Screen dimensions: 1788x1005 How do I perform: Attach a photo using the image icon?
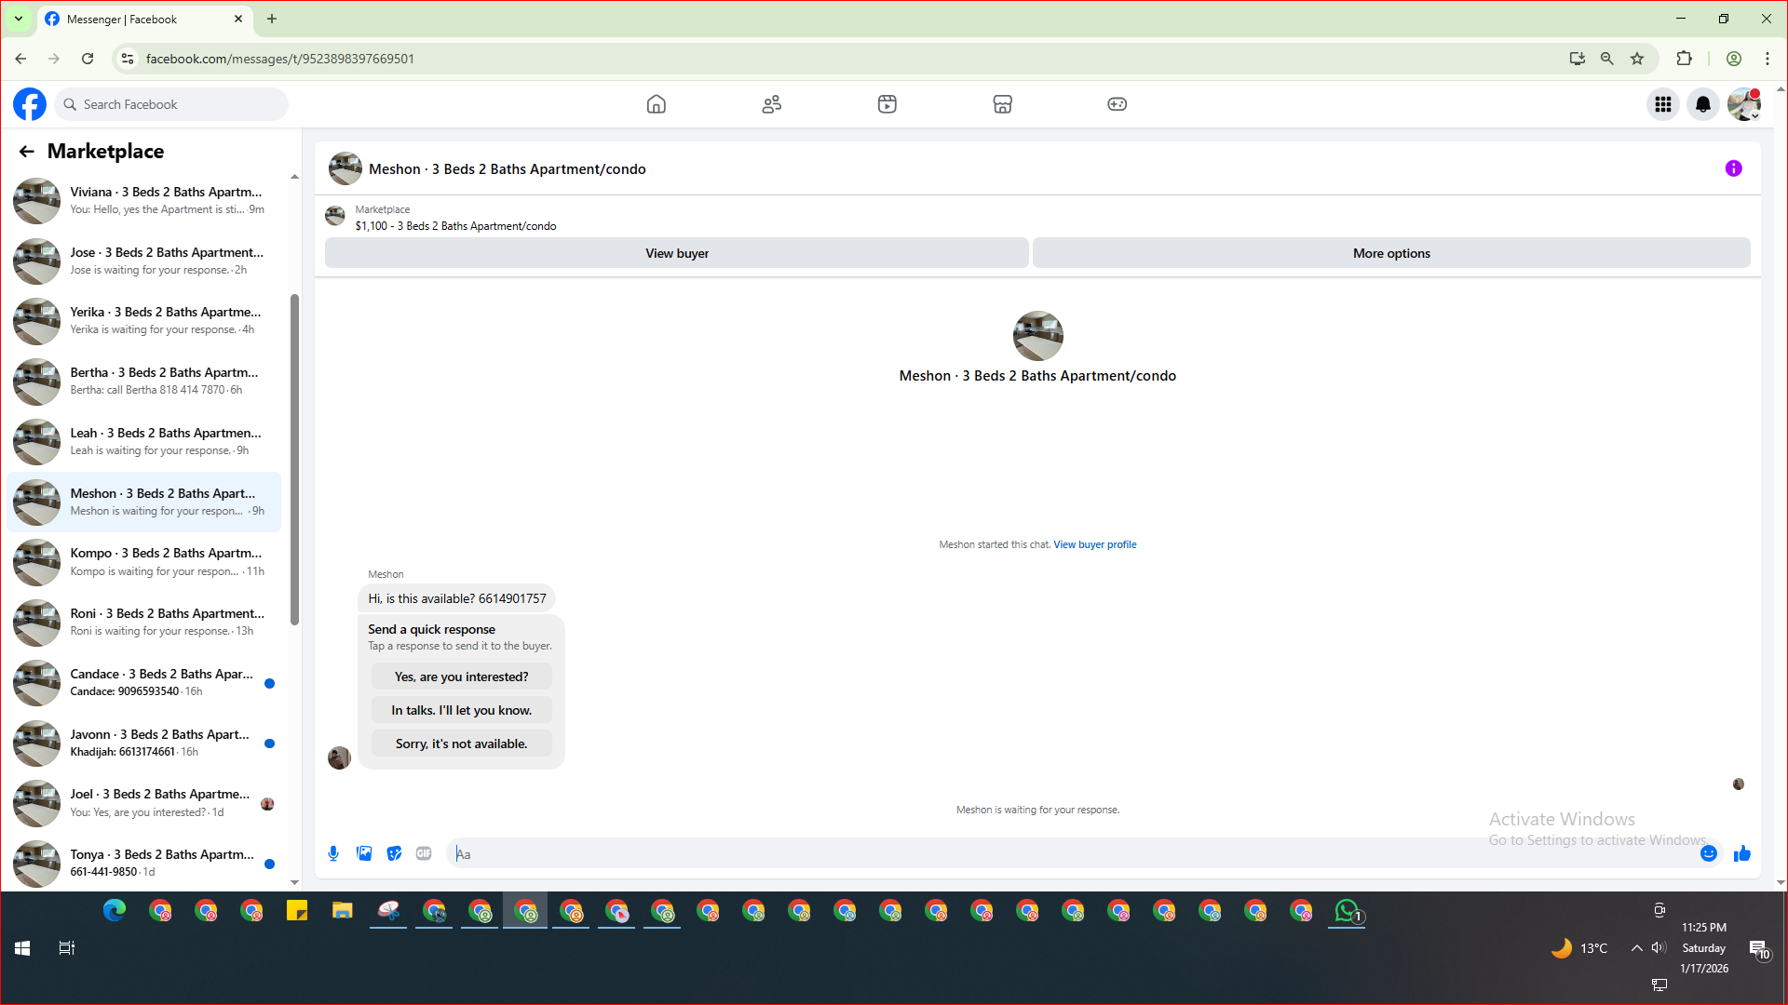point(364,853)
